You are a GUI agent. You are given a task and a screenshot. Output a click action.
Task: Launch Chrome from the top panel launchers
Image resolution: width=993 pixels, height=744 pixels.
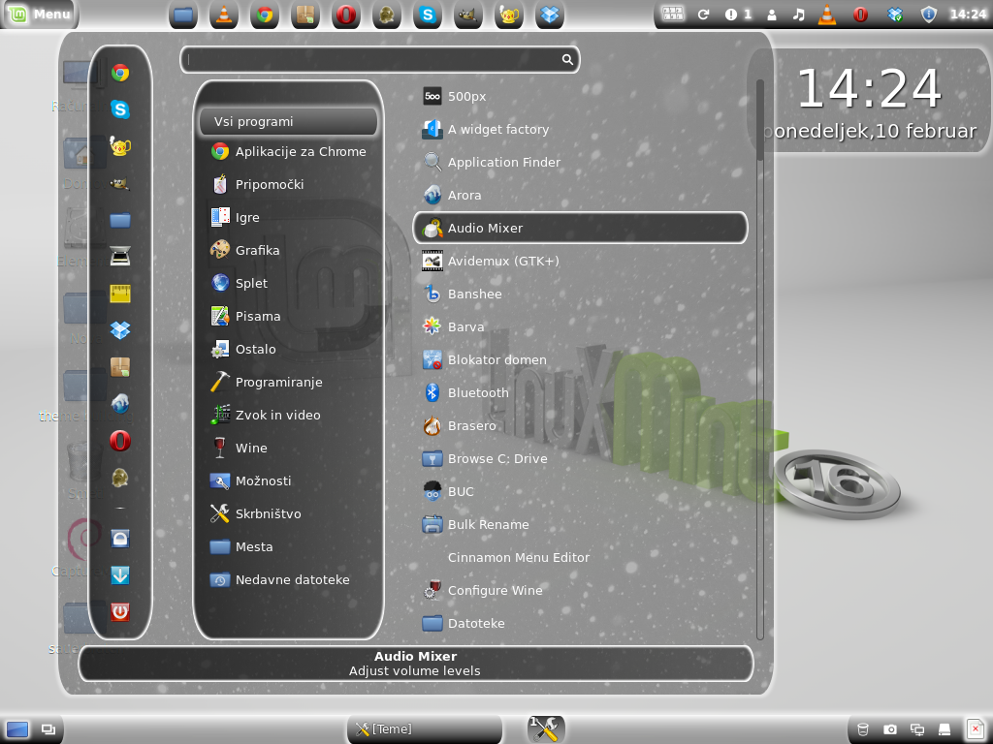pos(265,15)
